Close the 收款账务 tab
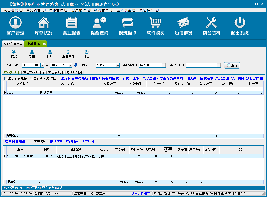The image size is (267, 197). coord(44,44)
